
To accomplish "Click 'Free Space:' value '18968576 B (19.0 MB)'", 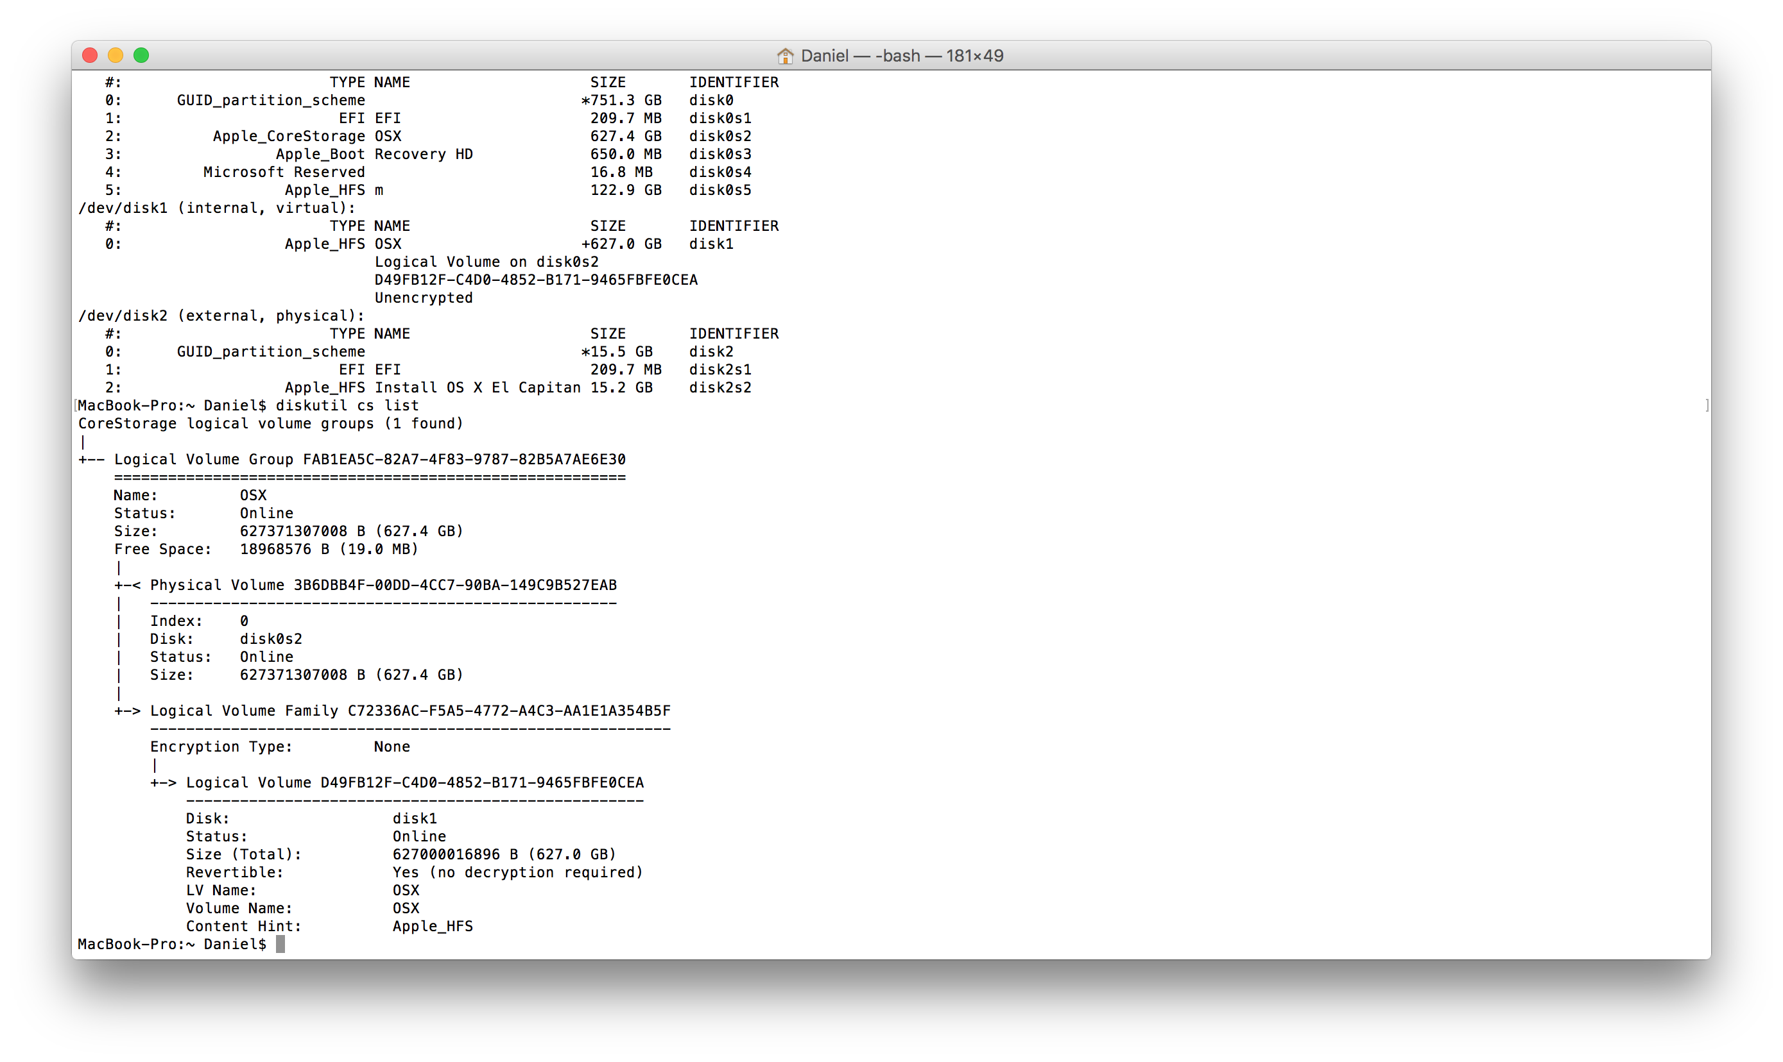I will [x=329, y=549].
